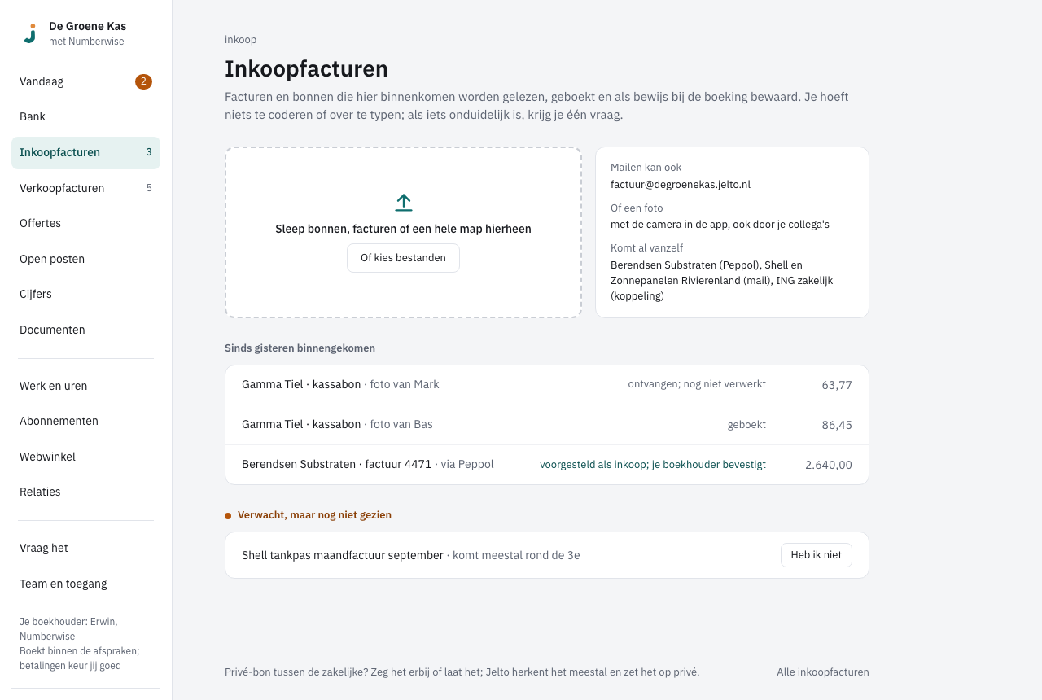Select Open posten in sidebar
The width and height of the screenshot is (1042, 700).
click(x=85, y=259)
